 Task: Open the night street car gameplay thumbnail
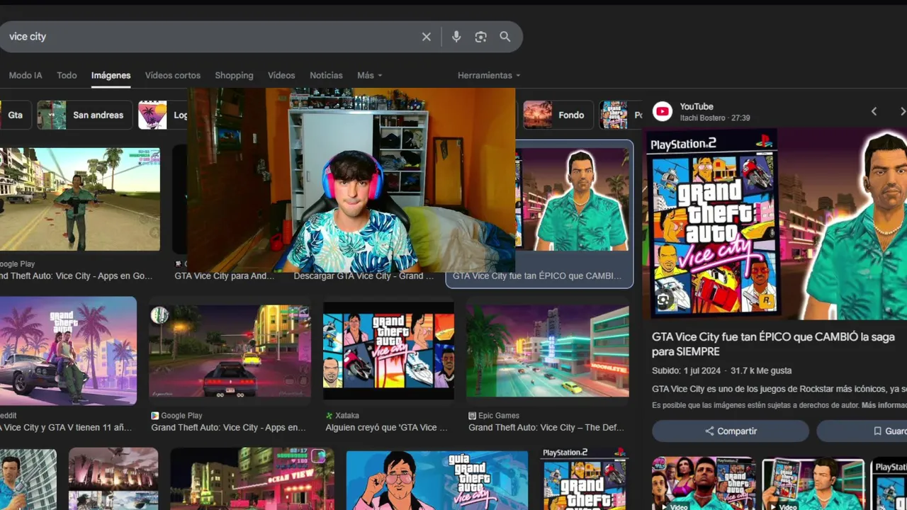(230, 351)
